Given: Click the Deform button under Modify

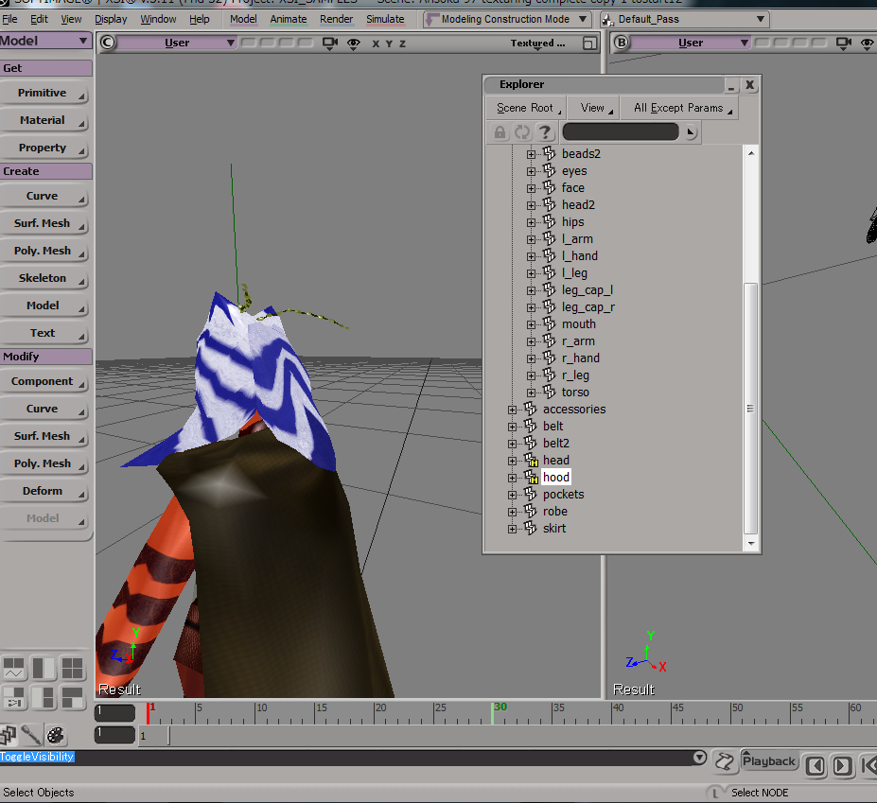Looking at the screenshot, I should [44, 491].
